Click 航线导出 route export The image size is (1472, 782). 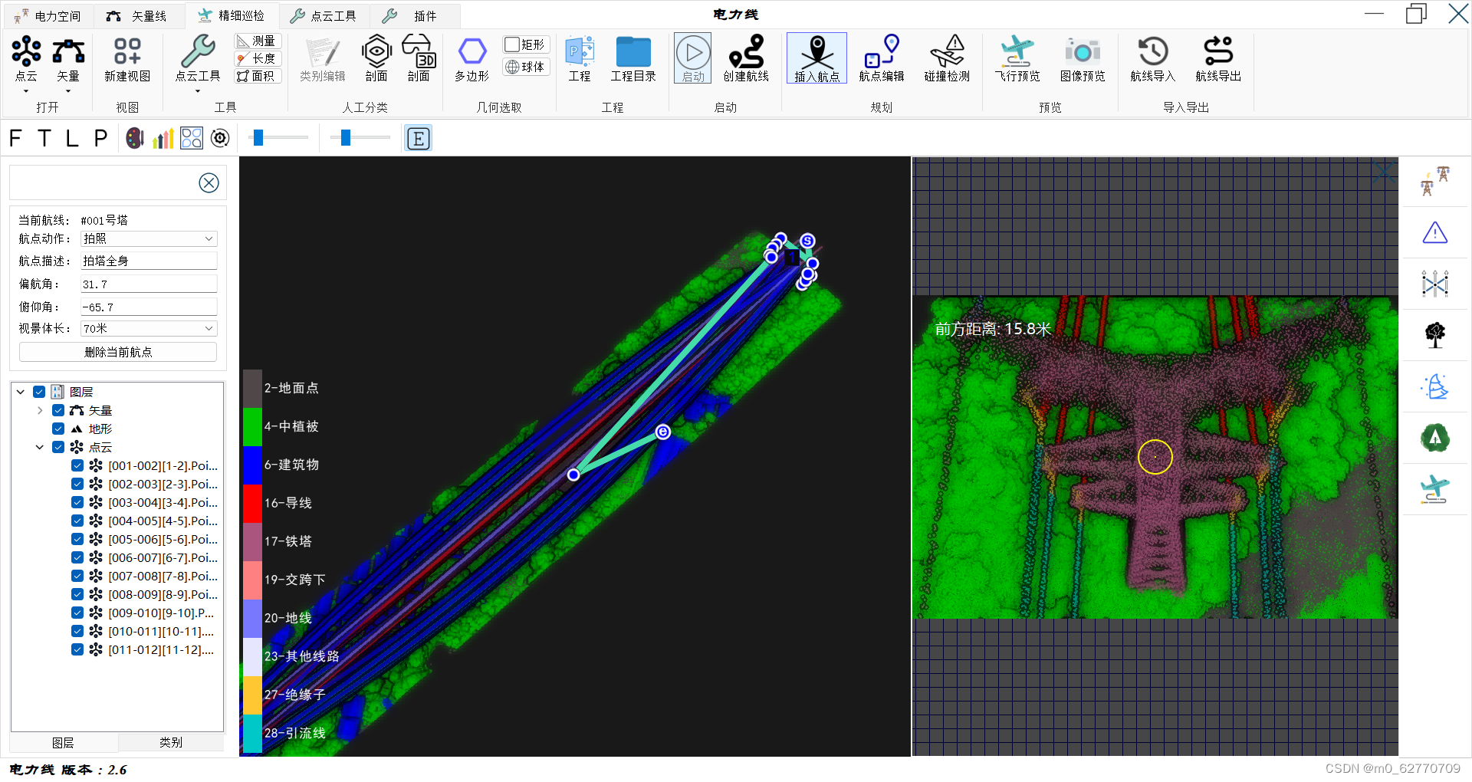(1218, 60)
